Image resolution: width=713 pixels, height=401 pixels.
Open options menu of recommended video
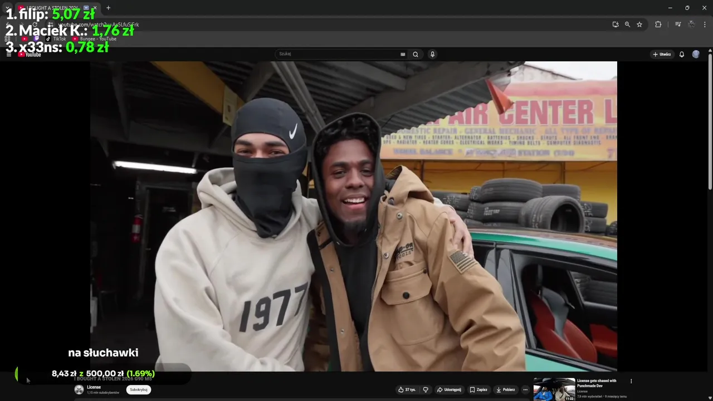[631, 381]
